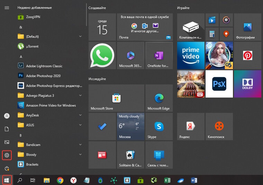Open the calendar tile showing среда 15
Viewport: 263px width, 185px height.
(x=102, y=27)
